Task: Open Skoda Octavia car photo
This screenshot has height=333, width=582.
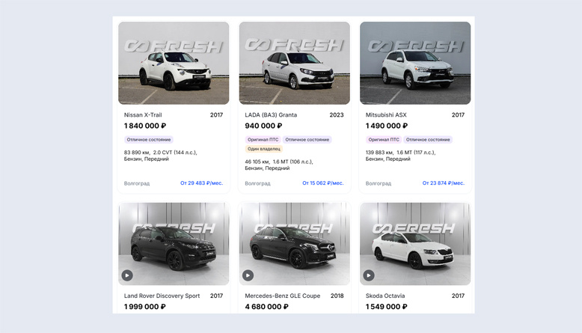Action: click(415, 244)
